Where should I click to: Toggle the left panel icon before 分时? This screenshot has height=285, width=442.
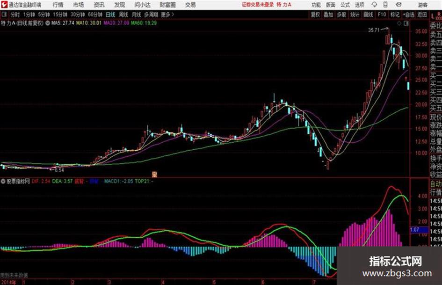click(4, 14)
